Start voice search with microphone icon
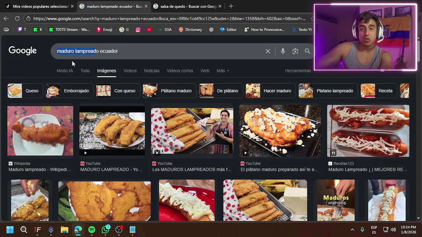422x237 pixels. pyautogui.click(x=283, y=51)
